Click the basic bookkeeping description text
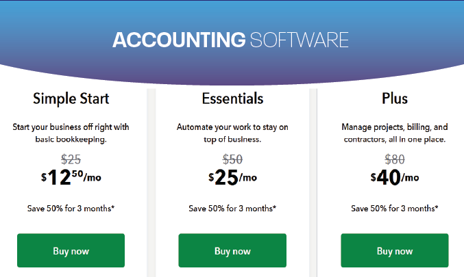The height and width of the screenshot is (277, 464). 71,133
